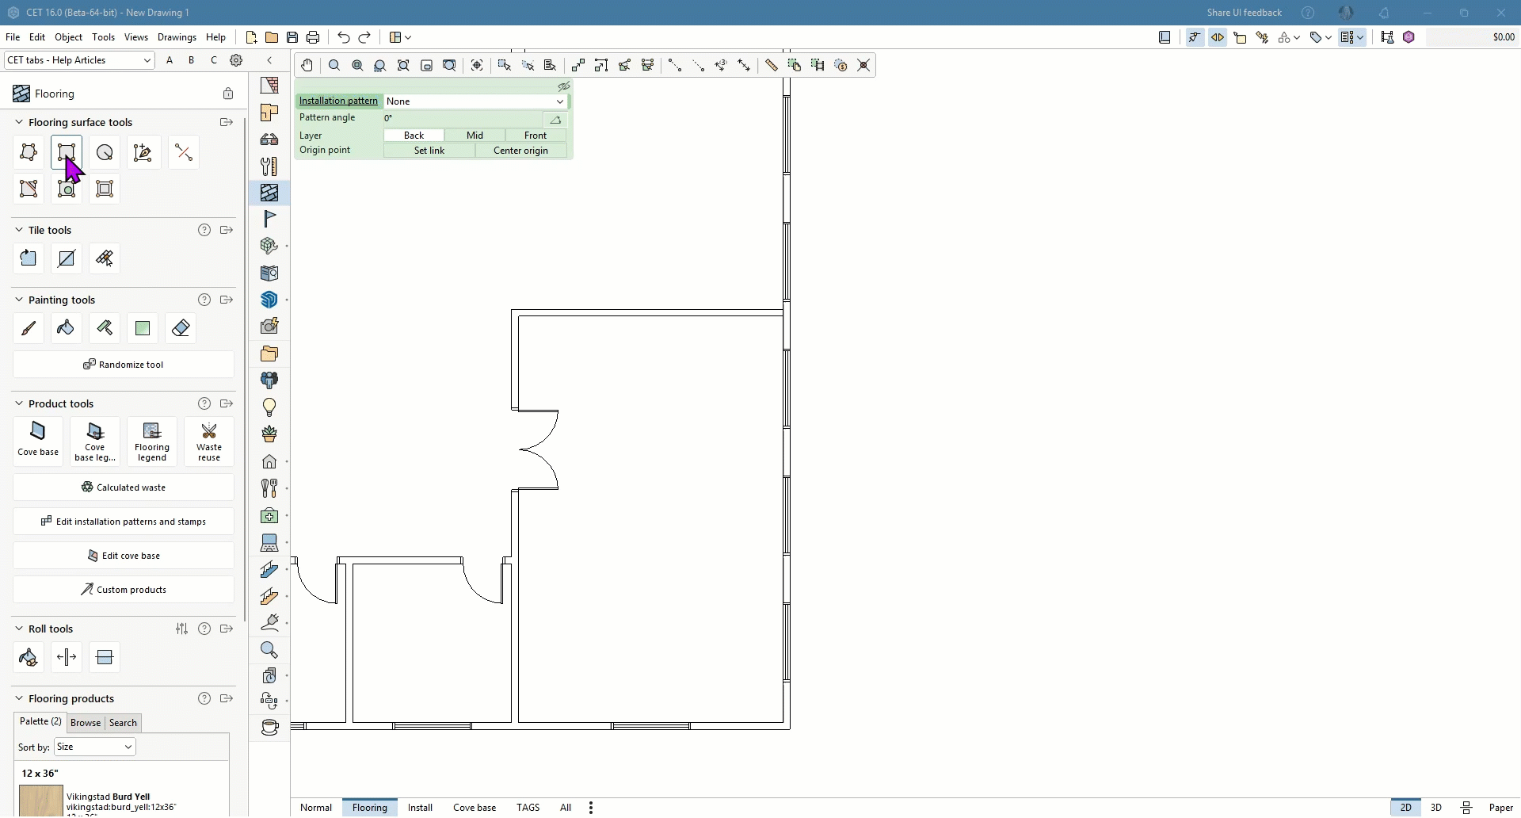Select the rectangular flooring surface tool
Image resolution: width=1521 pixels, height=818 pixels.
67,152
